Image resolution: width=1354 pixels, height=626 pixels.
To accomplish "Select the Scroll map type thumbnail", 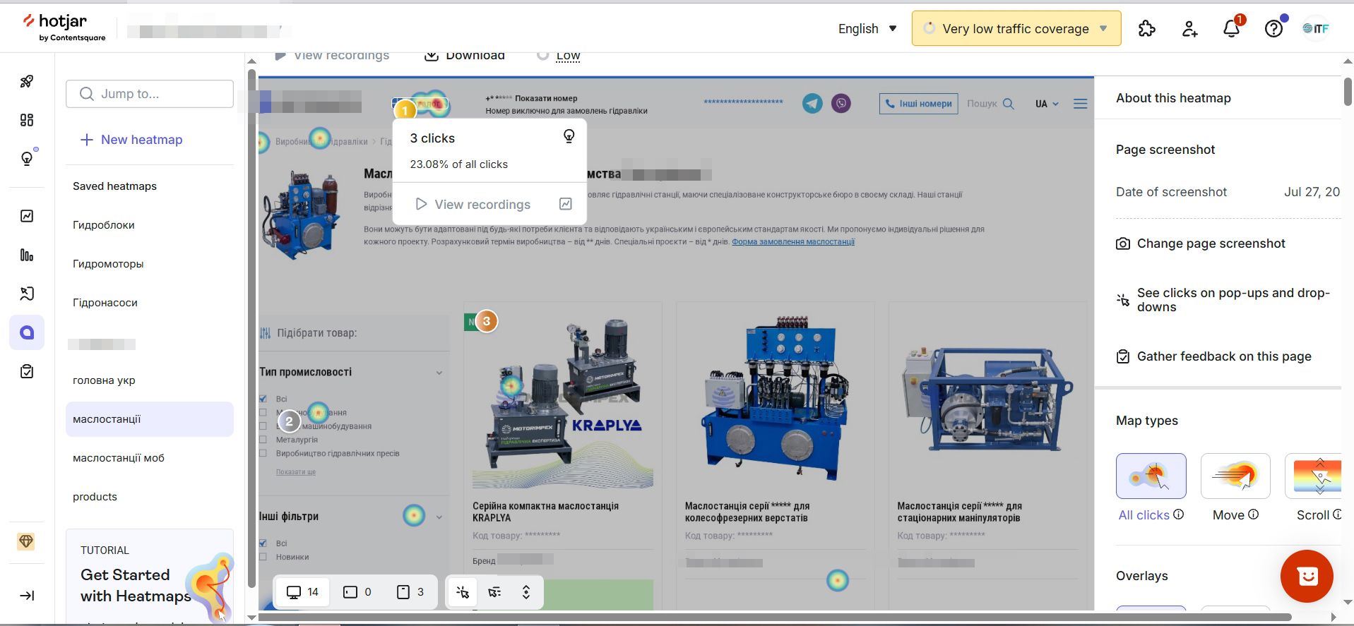I will tap(1313, 476).
